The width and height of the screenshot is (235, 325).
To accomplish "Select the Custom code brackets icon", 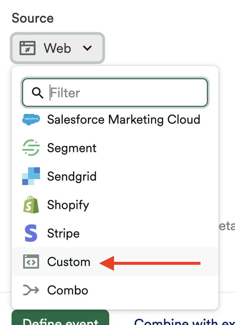I will [x=31, y=262].
